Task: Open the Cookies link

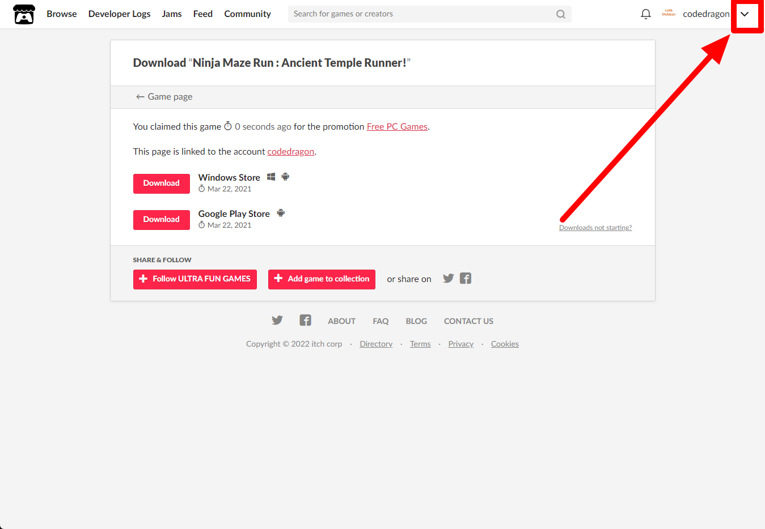Action: 505,344
